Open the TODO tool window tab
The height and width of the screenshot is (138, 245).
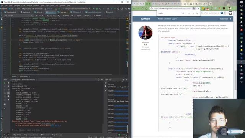coord(18,135)
